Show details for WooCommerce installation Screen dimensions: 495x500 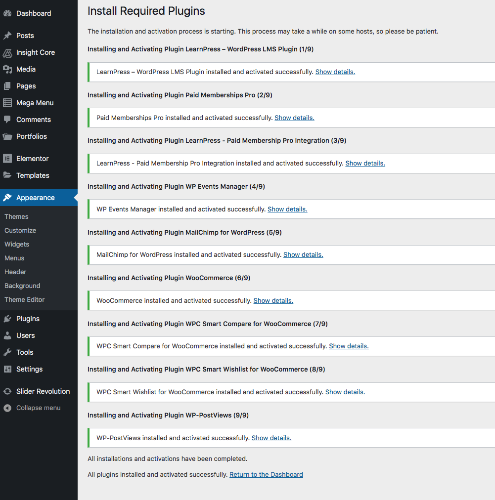tap(273, 300)
